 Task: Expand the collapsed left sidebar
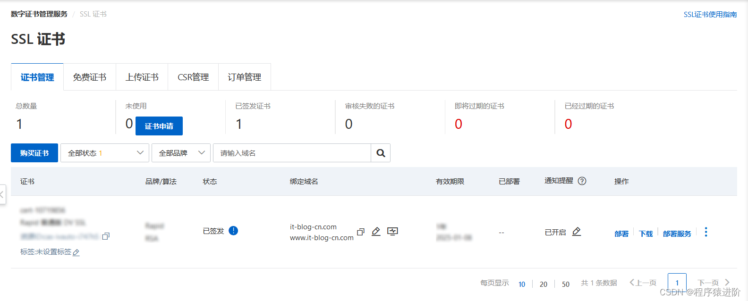[2, 194]
